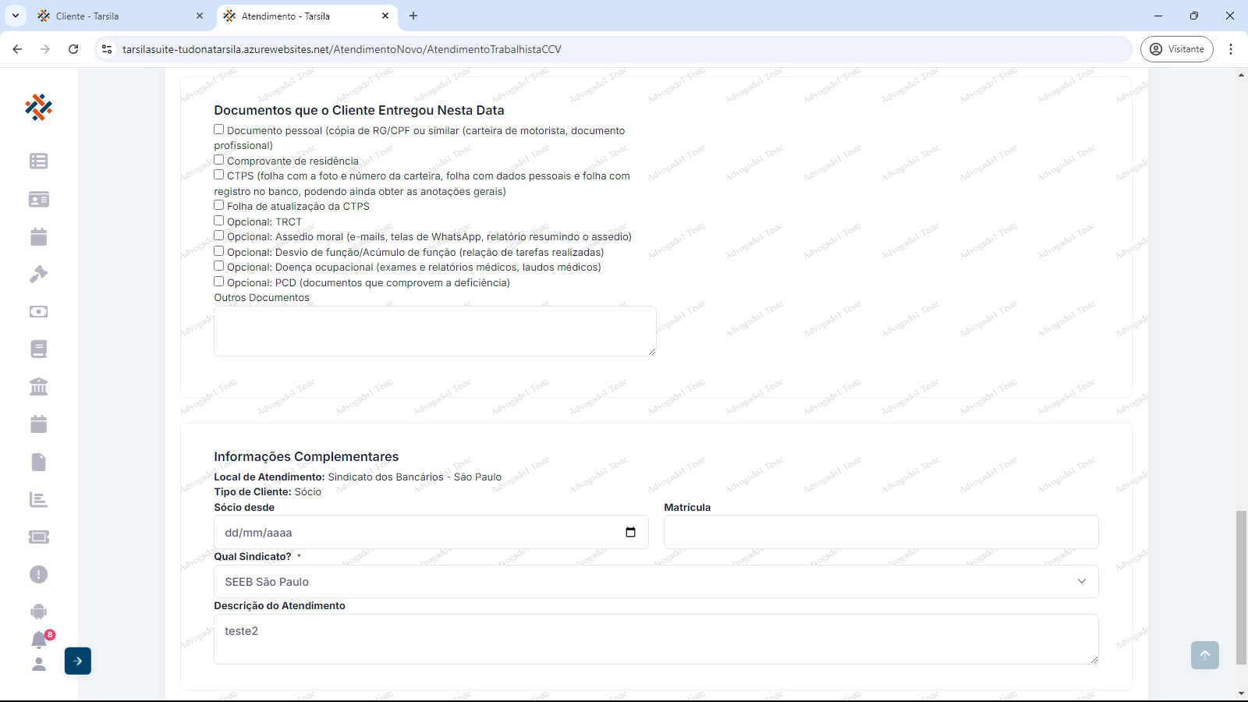Click the Android robot sidebar icon
The width and height of the screenshot is (1248, 702).
(38, 612)
